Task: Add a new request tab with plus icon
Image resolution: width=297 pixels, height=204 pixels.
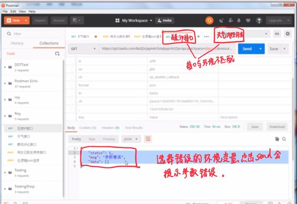Action: click(198, 36)
